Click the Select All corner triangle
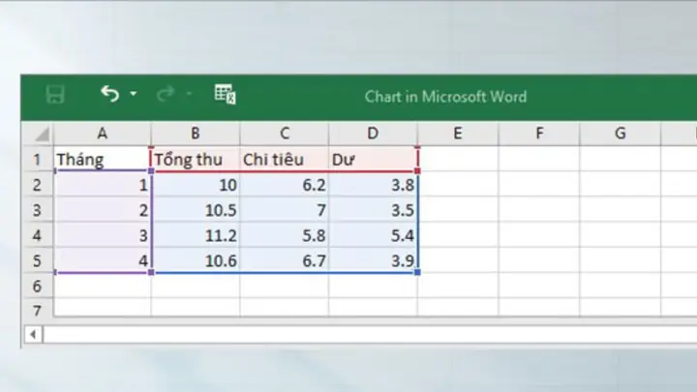697x392 pixels. click(42, 134)
